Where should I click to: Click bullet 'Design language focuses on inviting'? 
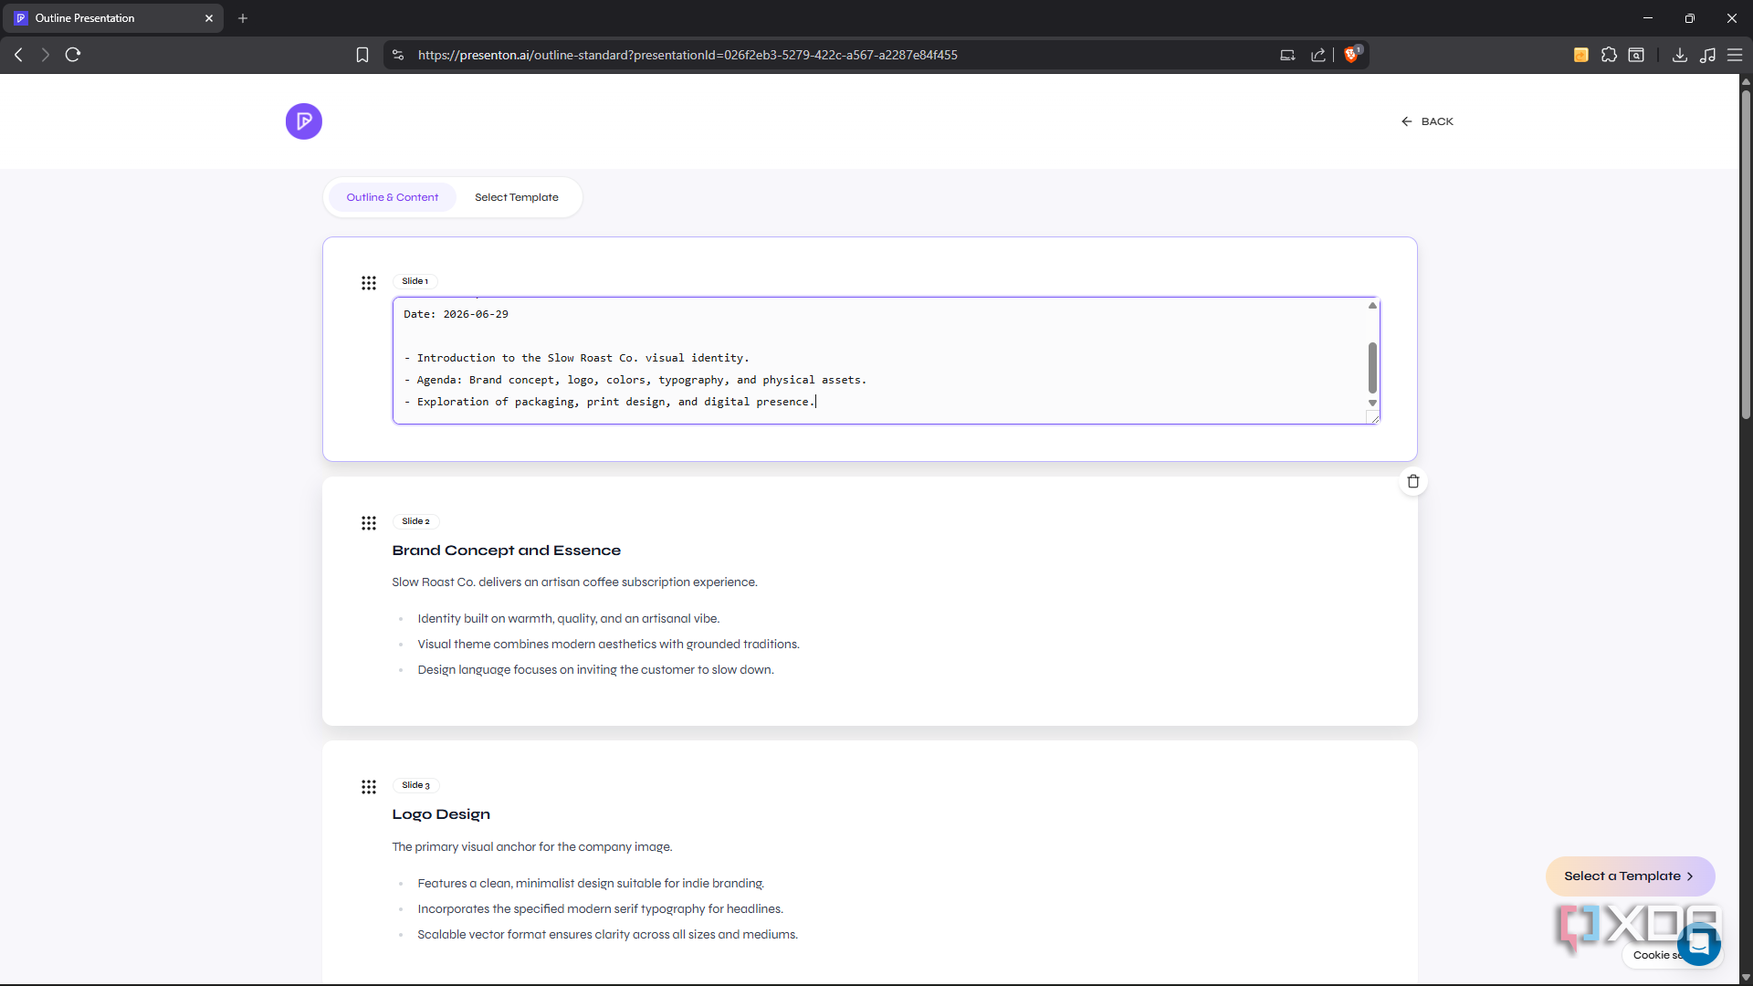point(596,670)
